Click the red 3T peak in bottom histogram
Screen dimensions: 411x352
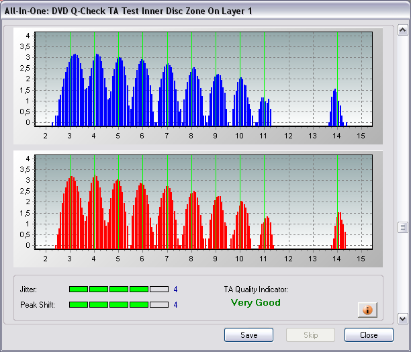coord(71,212)
